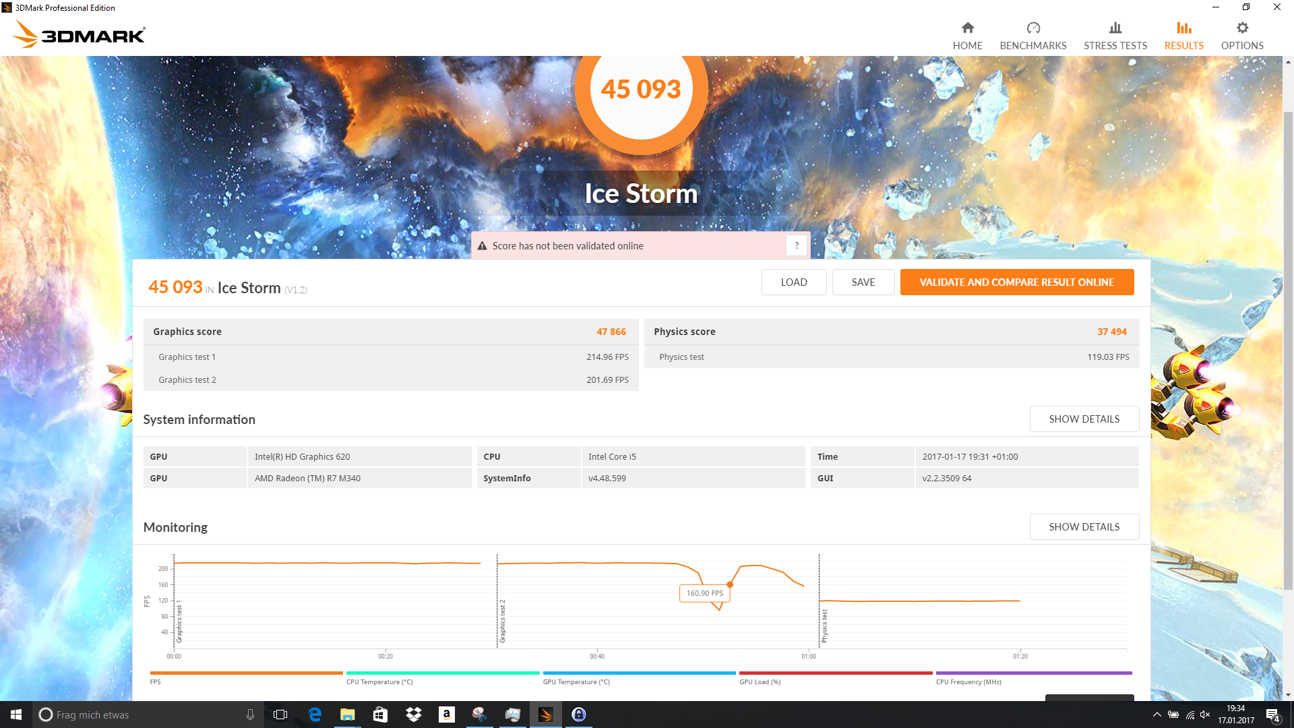This screenshot has height=728, width=1294.
Task: Click VALIDATE AND COMPARE RESULT ONLINE
Action: coord(1016,282)
